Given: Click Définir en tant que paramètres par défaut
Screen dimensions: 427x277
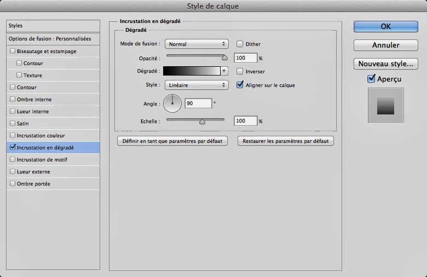Looking at the screenshot, I should tap(172, 141).
